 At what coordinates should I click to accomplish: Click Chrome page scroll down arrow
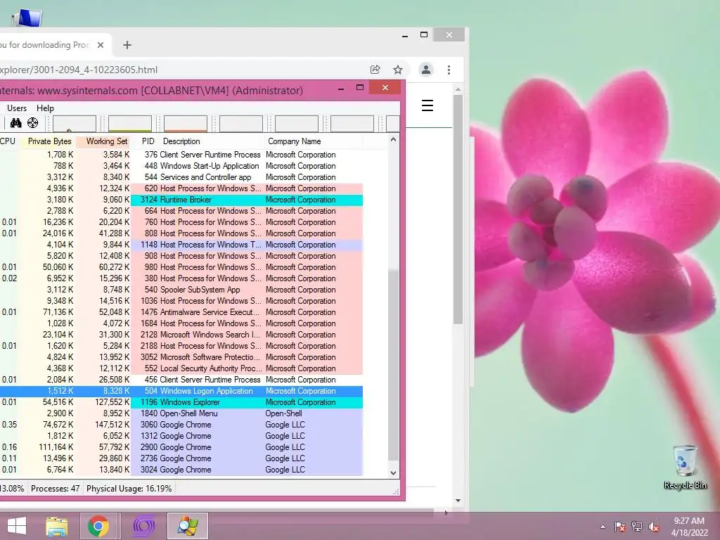458,501
